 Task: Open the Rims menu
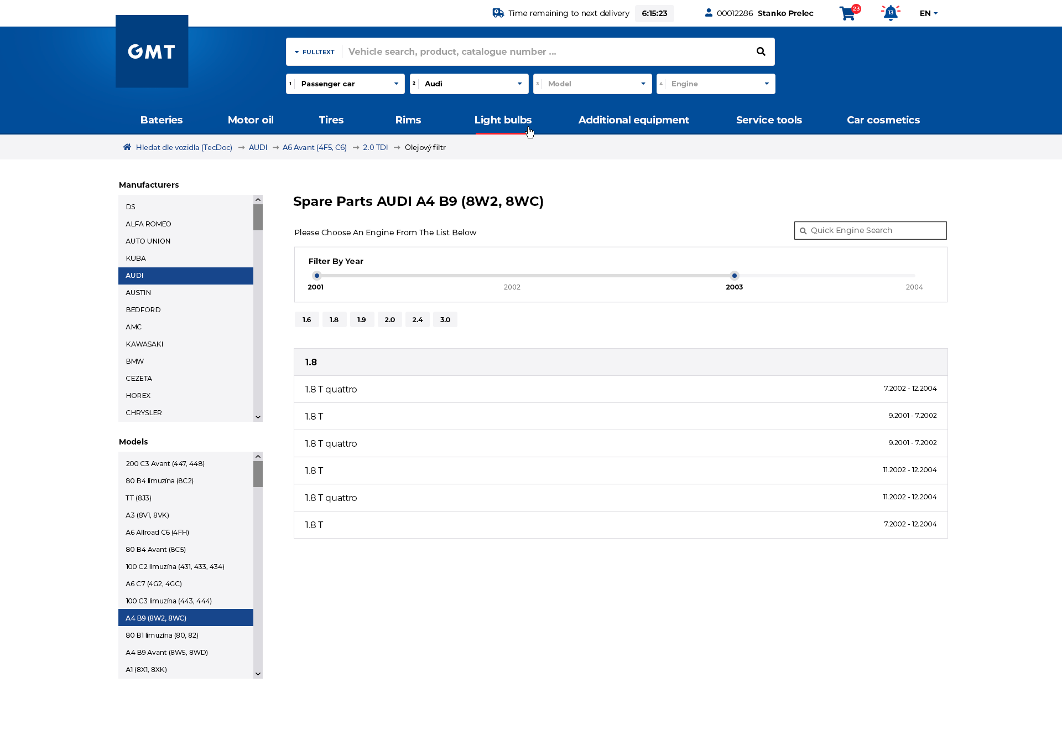[408, 120]
